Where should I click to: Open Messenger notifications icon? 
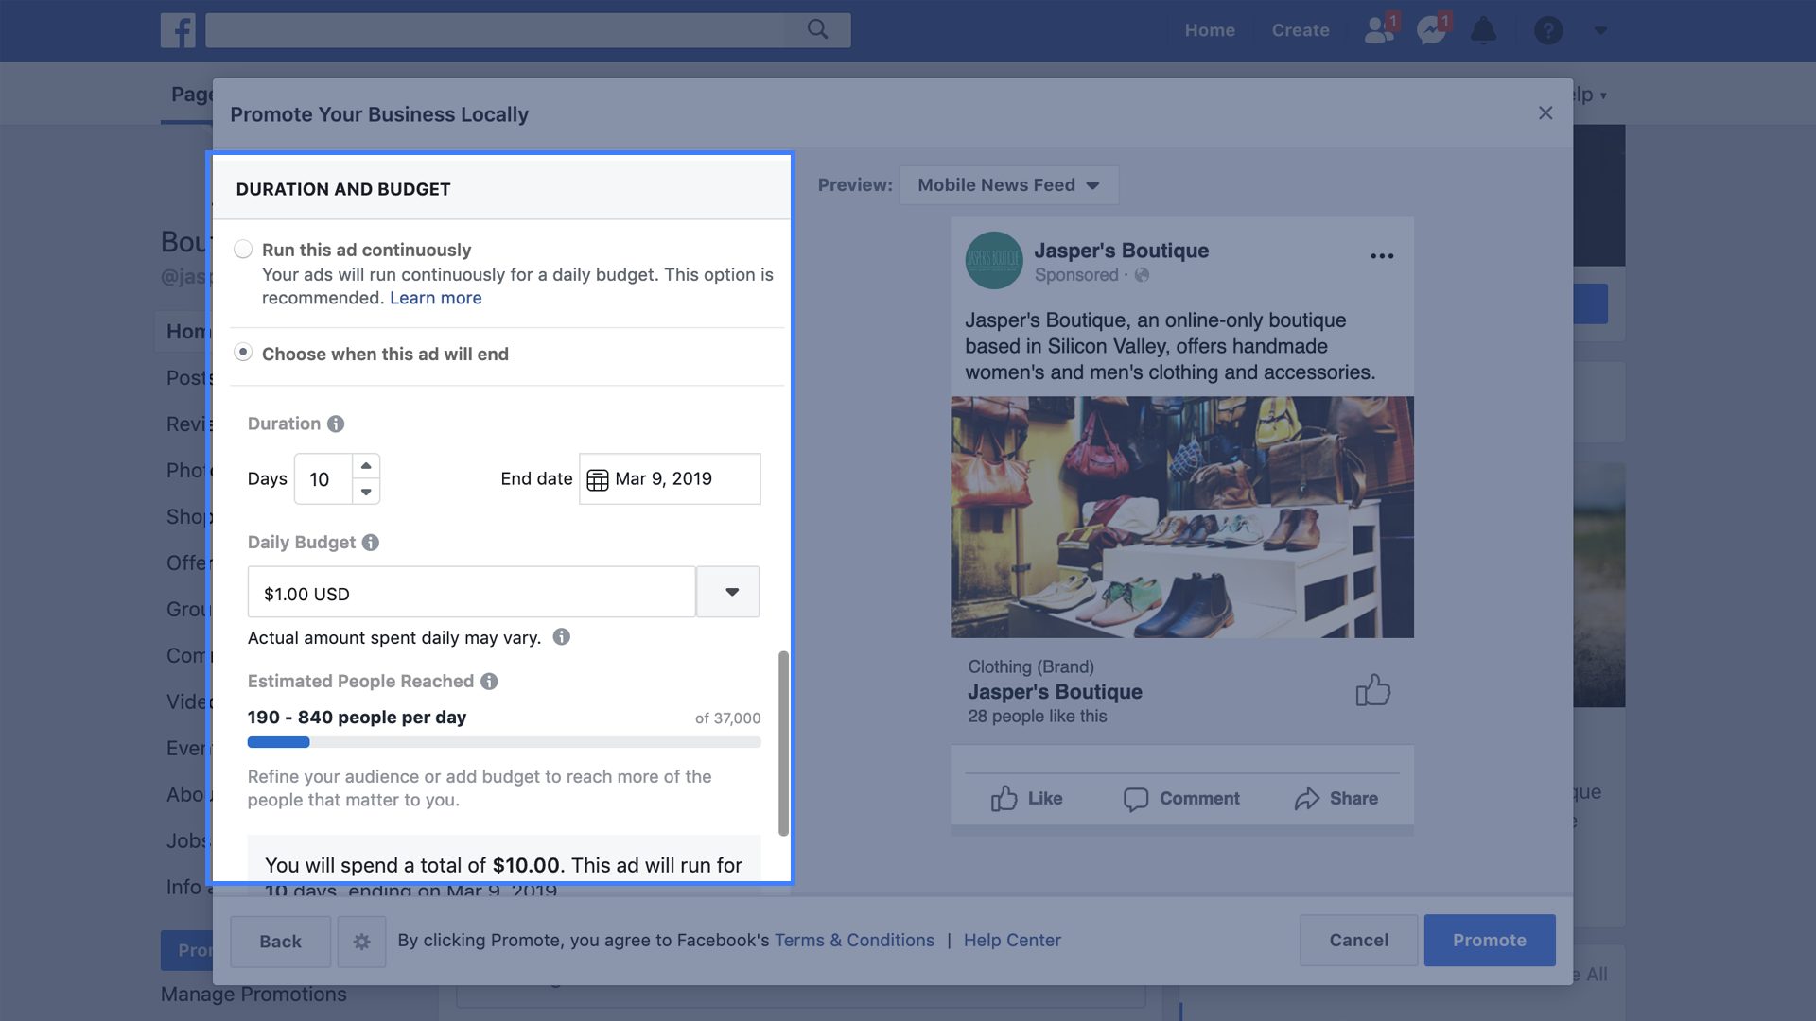tap(1432, 30)
